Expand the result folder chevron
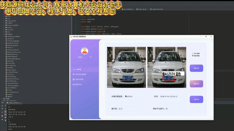This screenshot has width=234, height=131. (4, 28)
